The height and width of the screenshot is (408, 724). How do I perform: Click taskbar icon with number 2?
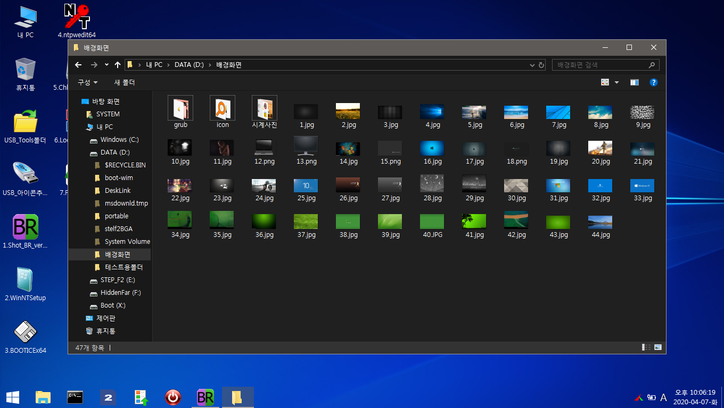click(x=108, y=397)
